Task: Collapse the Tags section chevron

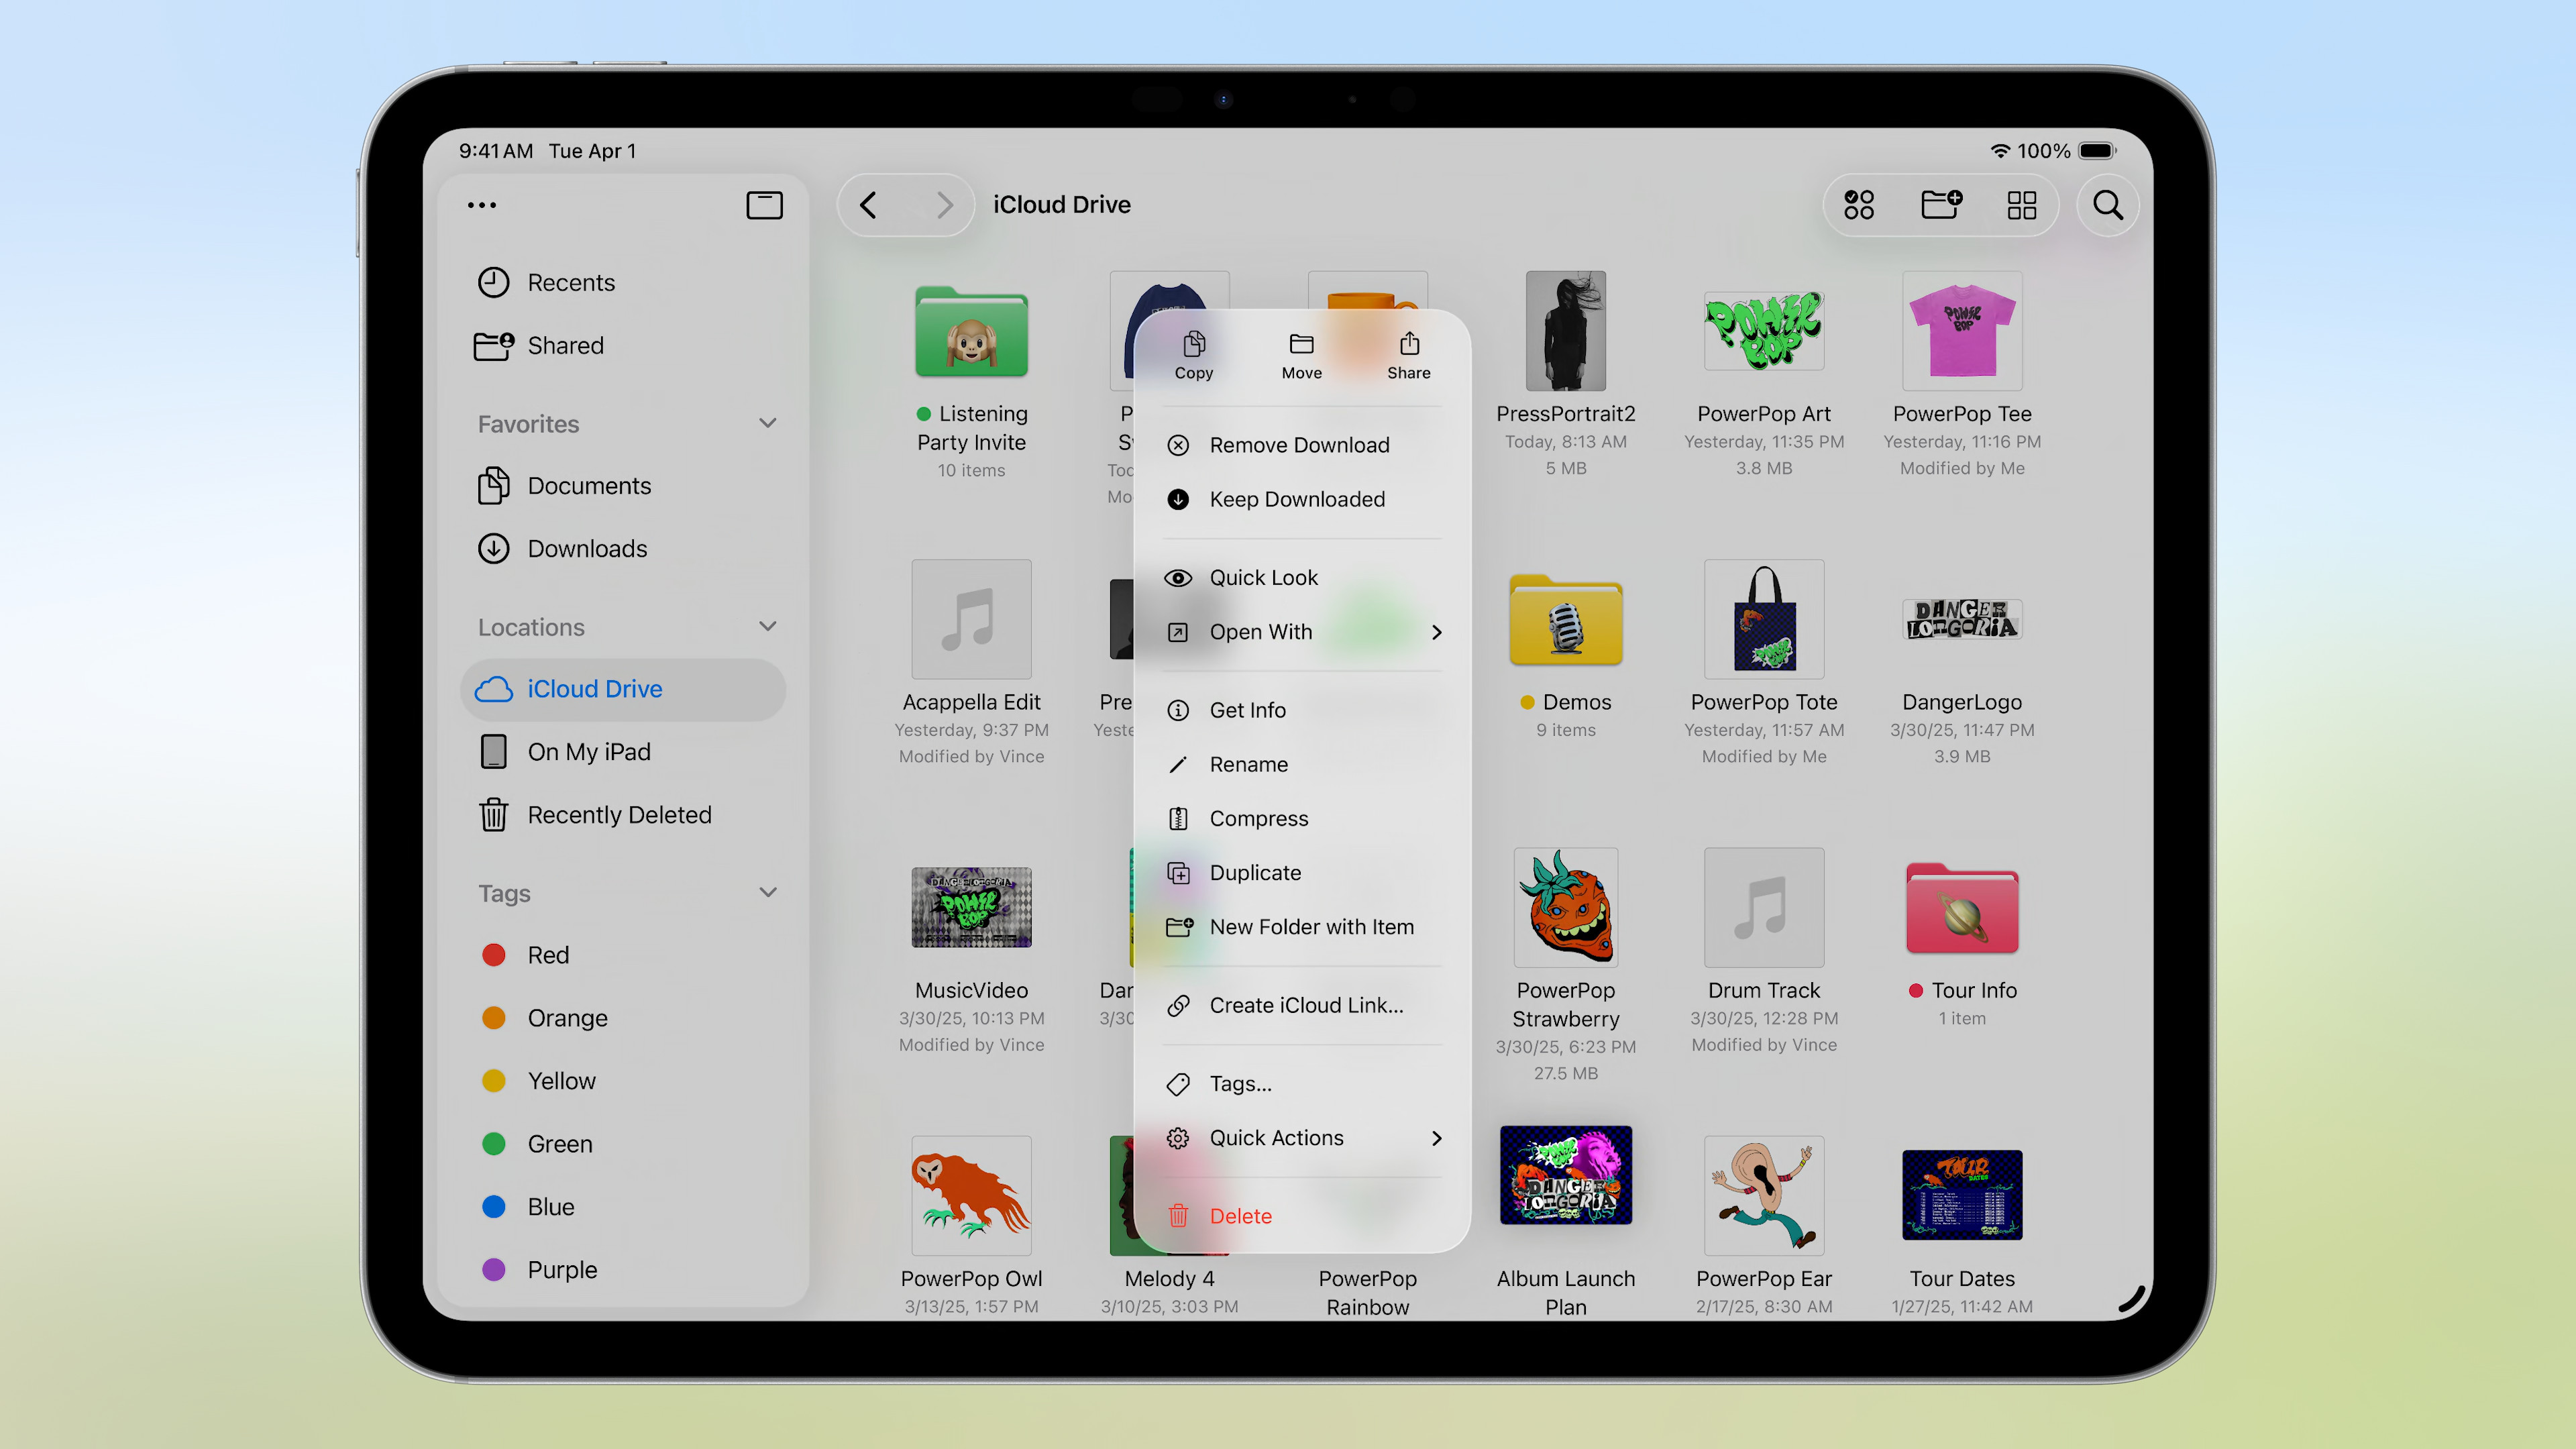Action: 767,892
